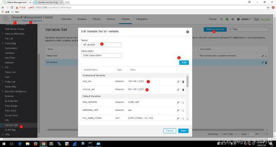Open the Overview top menu
Image resolution: width=276 pixels, height=147 pixels.
pos(66,19)
